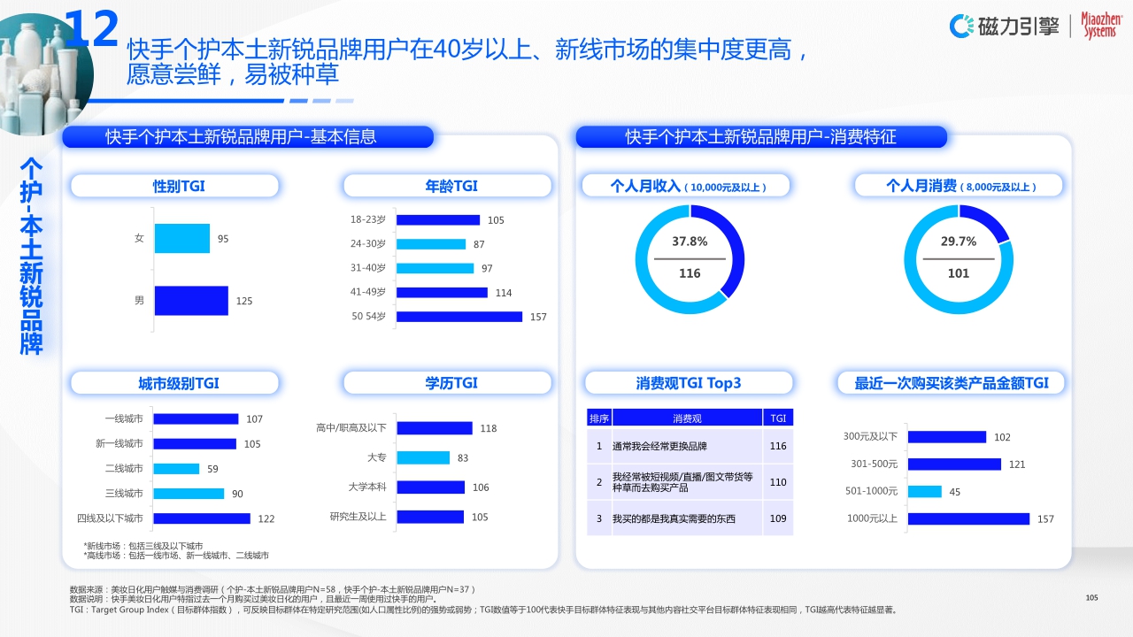The width and height of the screenshot is (1133, 637).
Task: Select the 女 bar in 性别TGI chart
Action: [182, 238]
